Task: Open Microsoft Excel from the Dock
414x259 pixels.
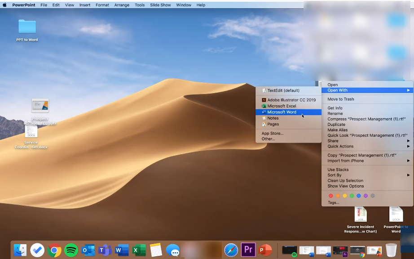Action: (x=139, y=250)
